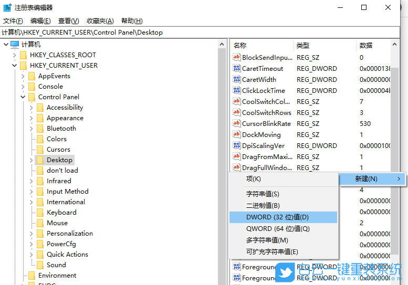Click the Control Panel folder icon
Viewport: 408px width, 285px height.
pyautogui.click(x=32, y=97)
